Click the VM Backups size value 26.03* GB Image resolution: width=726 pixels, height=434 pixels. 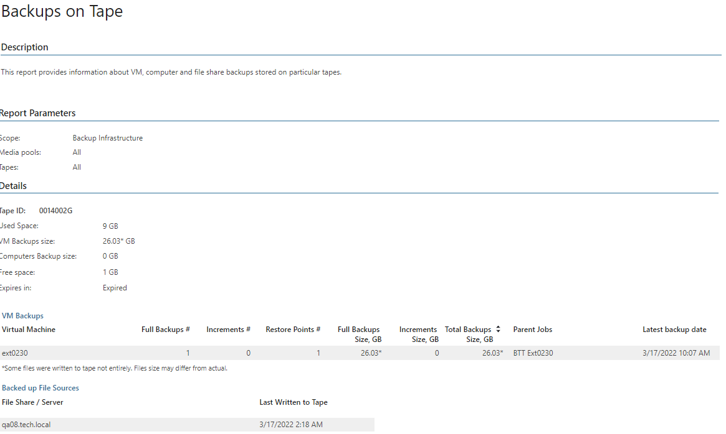coord(119,241)
